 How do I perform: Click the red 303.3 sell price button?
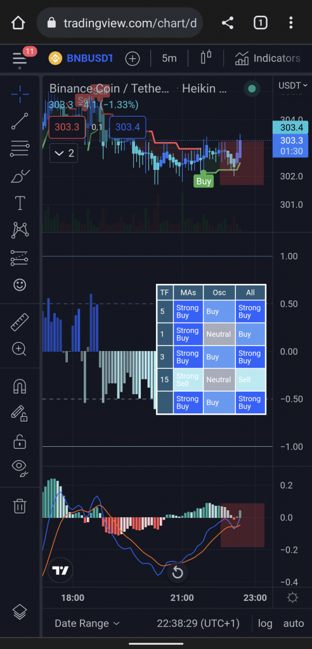tap(67, 127)
